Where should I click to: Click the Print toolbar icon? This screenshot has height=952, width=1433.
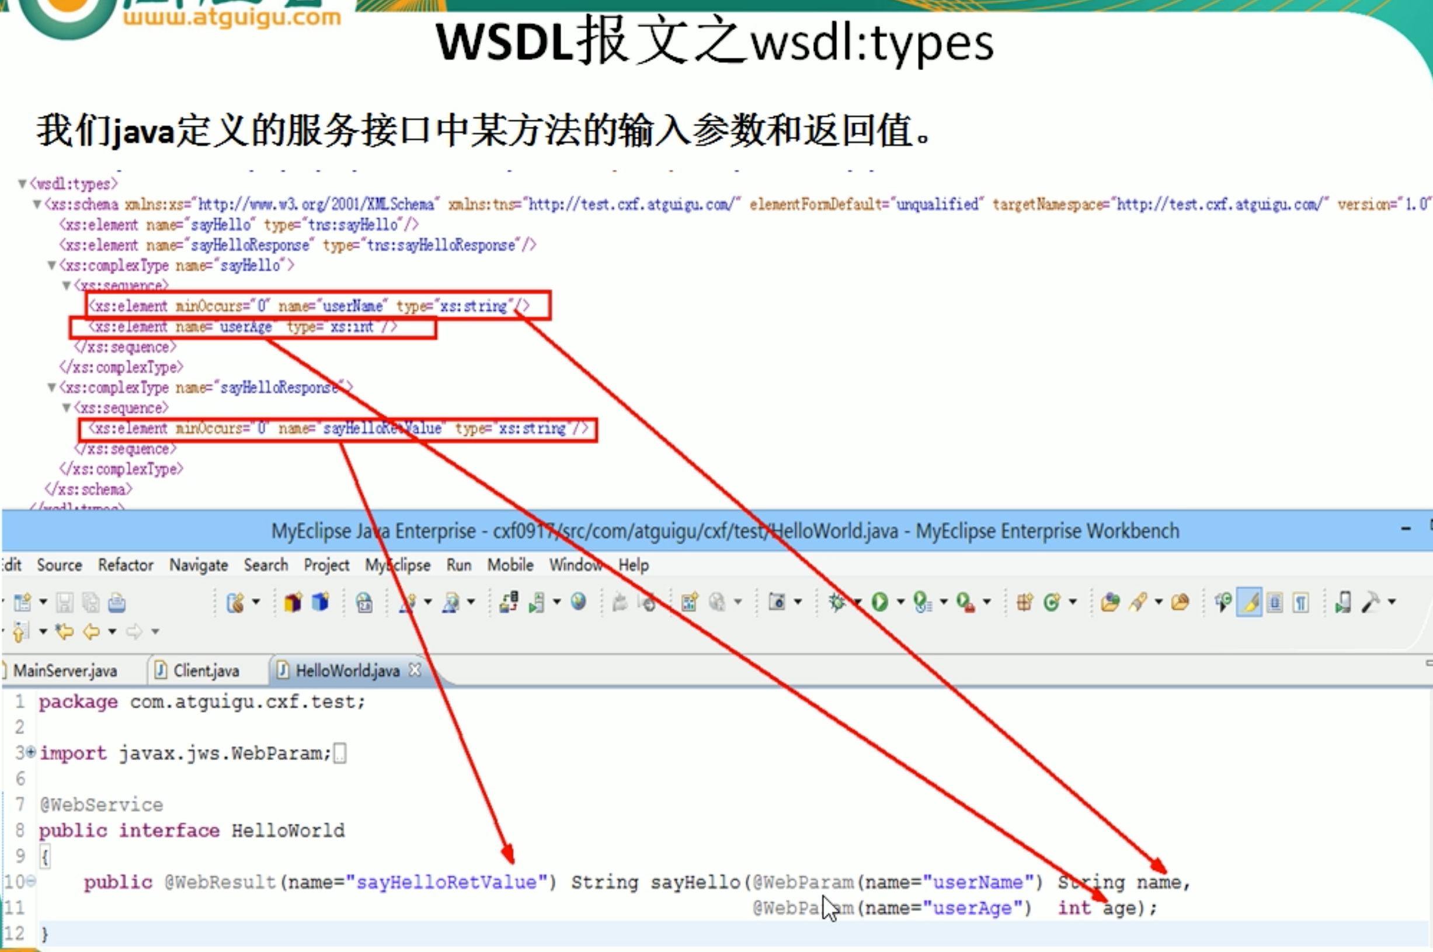[x=117, y=602]
